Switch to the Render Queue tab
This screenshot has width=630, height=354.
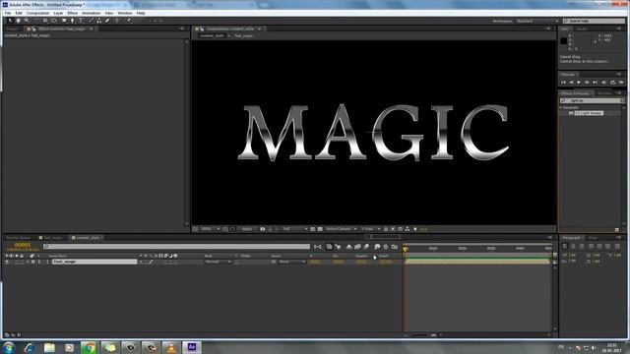[18, 238]
